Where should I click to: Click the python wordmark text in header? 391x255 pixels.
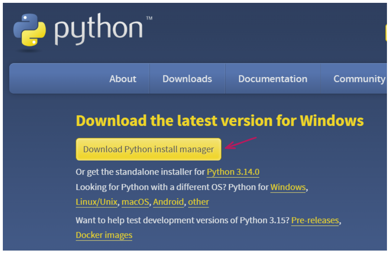[x=98, y=31]
